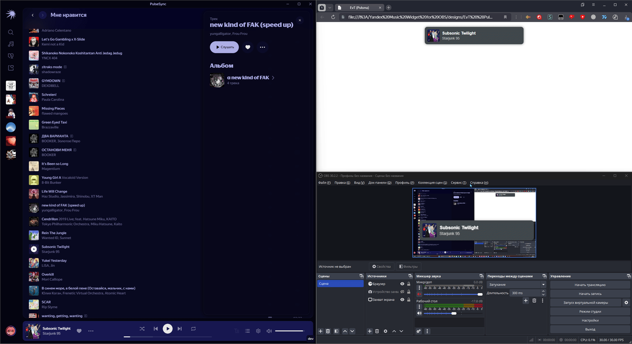
Task: Open track panel three-dot menu
Action: 262,47
